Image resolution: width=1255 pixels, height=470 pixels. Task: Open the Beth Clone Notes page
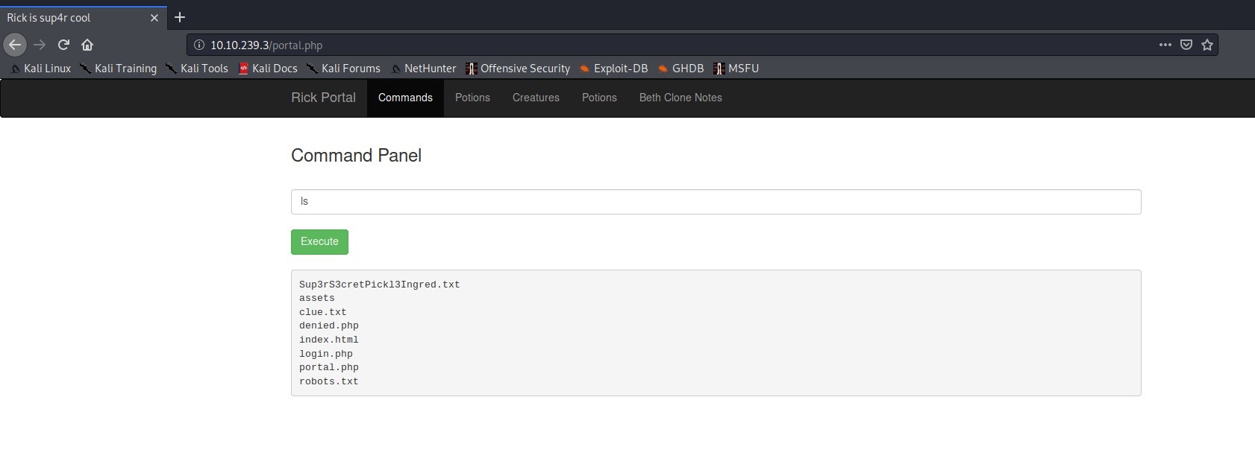(x=680, y=98)
